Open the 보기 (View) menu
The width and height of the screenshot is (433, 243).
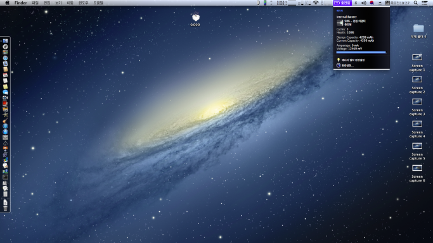[x=58, y=3]
